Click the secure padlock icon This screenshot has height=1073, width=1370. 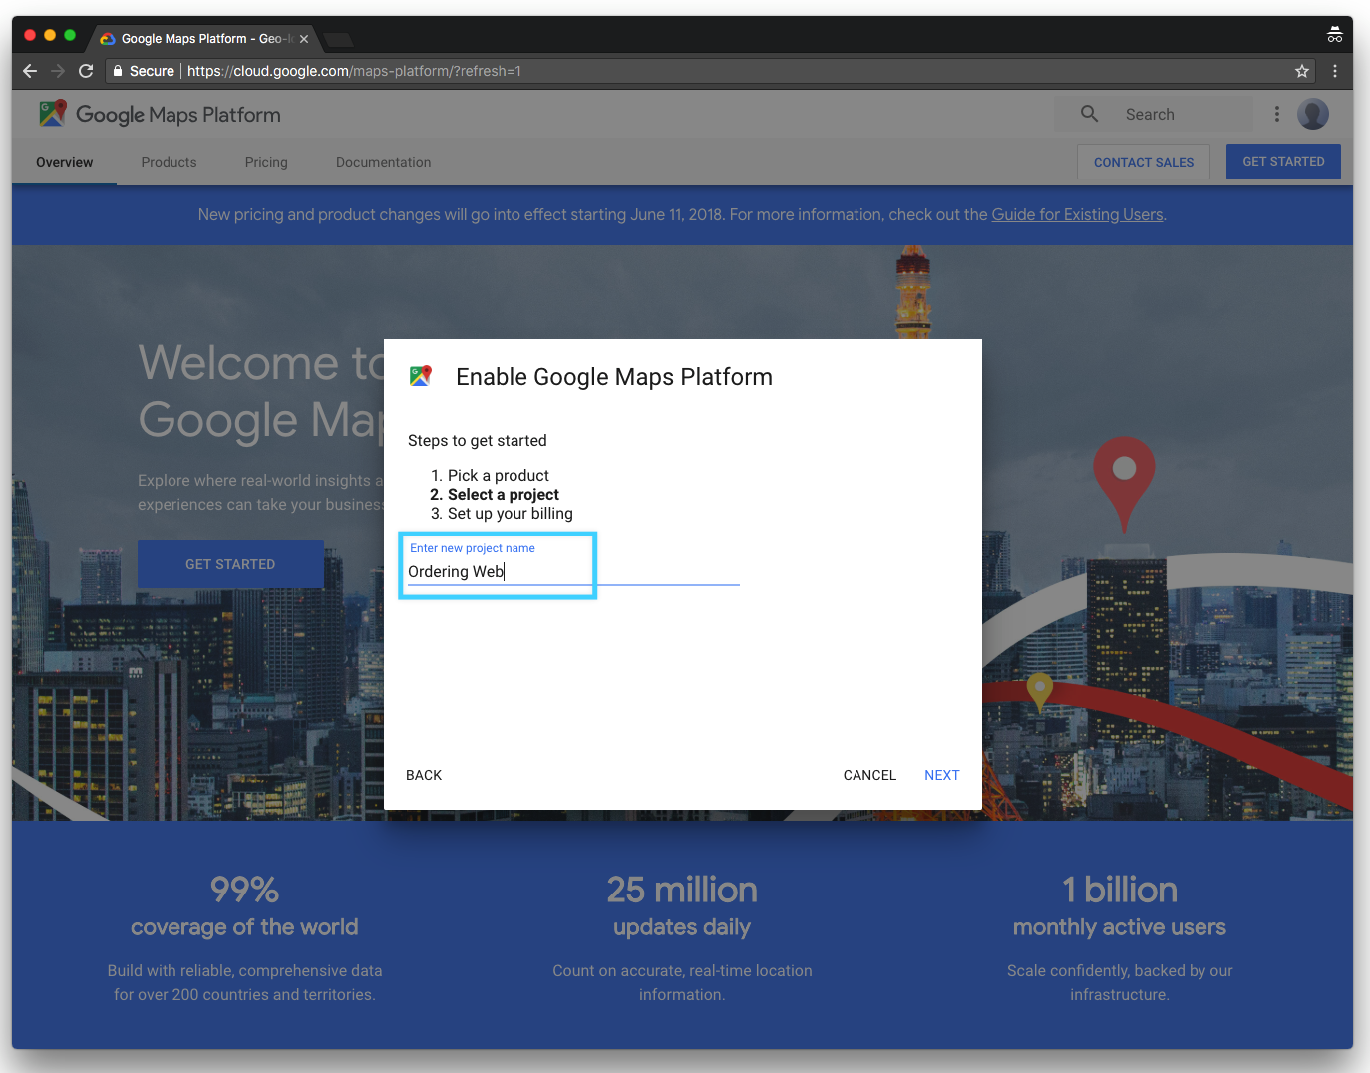click(x=118, y=71)
